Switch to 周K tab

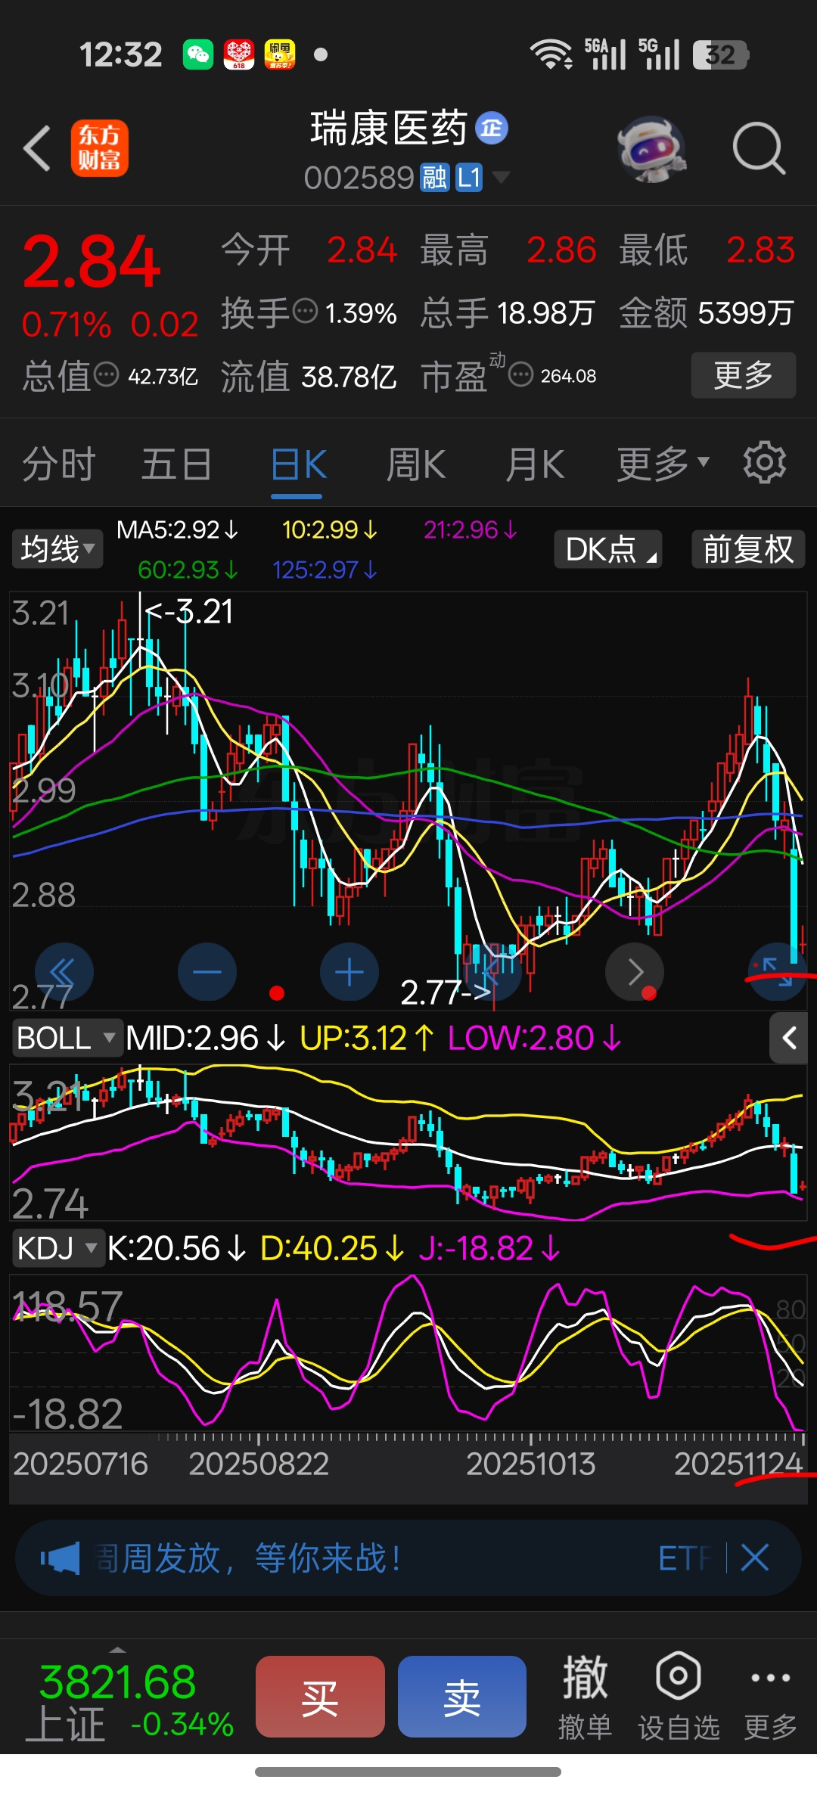tap(416, 464)
